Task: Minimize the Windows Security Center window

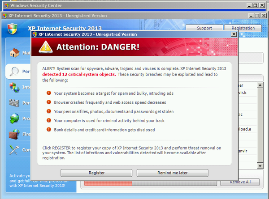Action: tap(249, 5)
